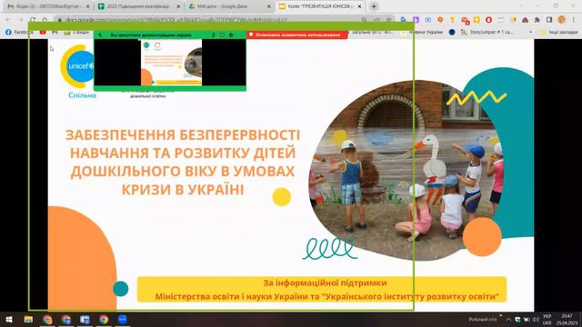Open the StoryJumper bookmark
This screenshot has height=327, width=582.
pyautogui.click(x=487, y=33)
